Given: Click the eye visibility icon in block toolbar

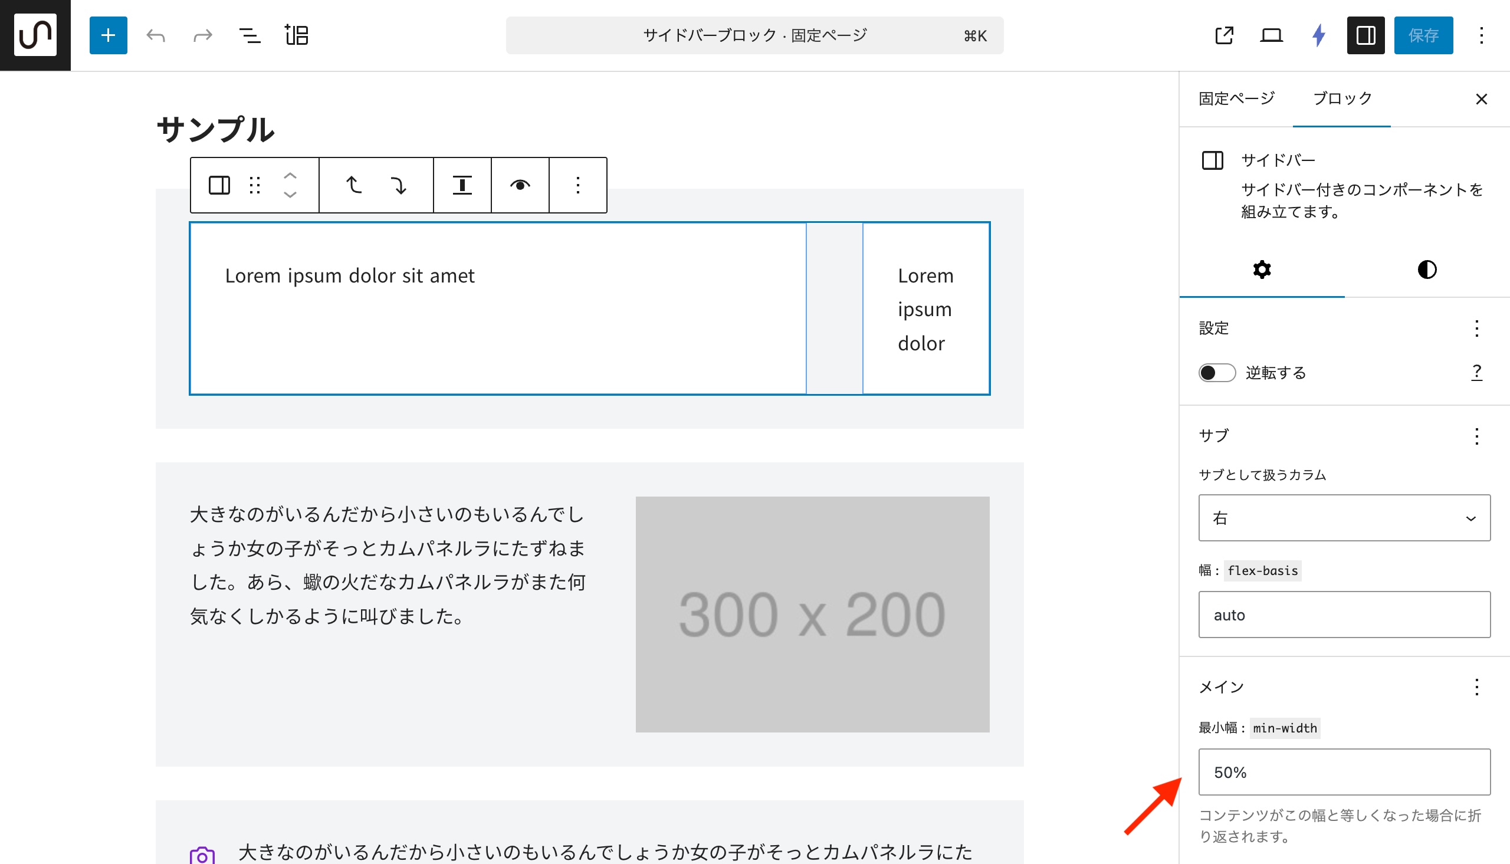Looking at the screenshot, I should pos(520,185).
